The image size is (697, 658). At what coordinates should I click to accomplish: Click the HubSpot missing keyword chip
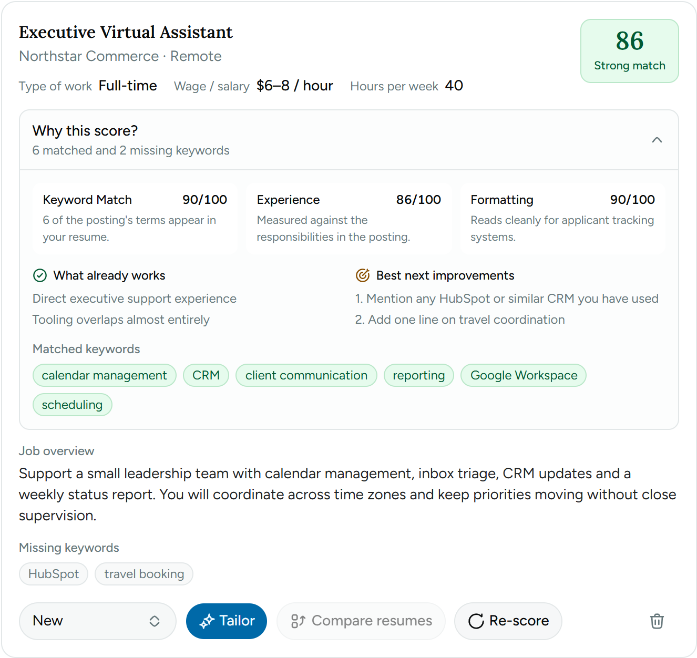click(x=54, y=574)
